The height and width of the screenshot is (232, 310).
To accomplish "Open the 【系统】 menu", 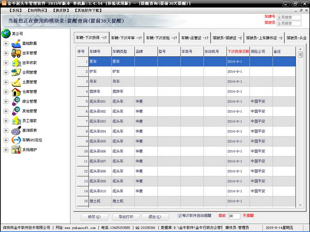I will (15, 10).
